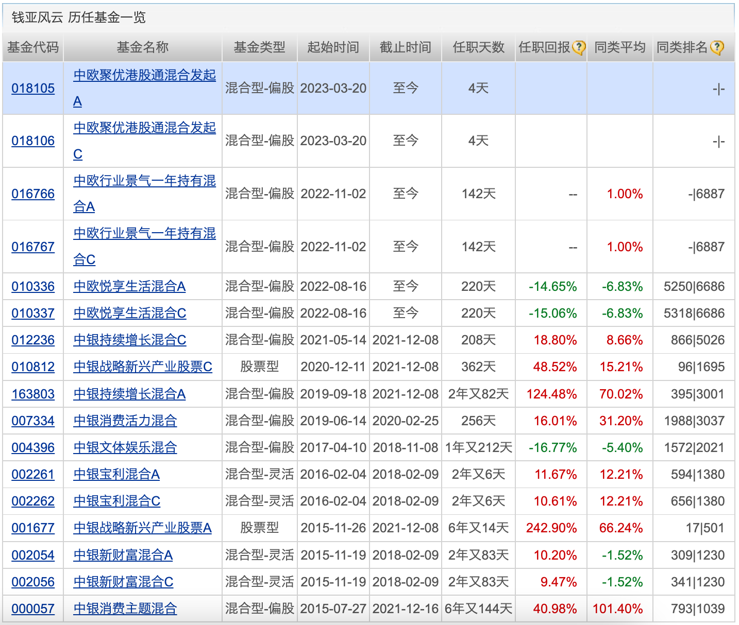Open fund code 002054 link
This screenshot has height=625, width=739.
tap(33, 555)
